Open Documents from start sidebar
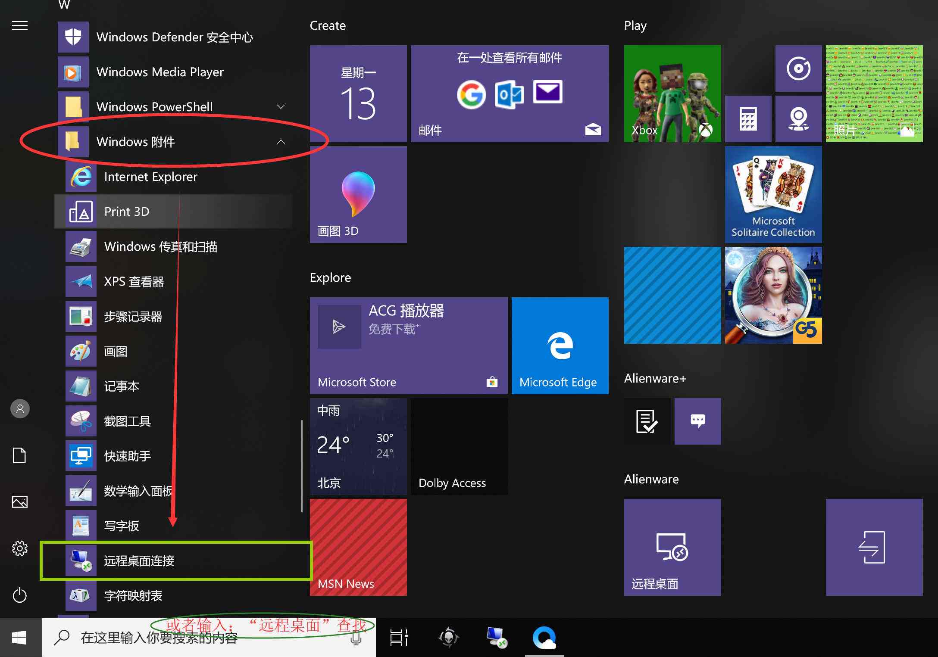The image size is (938, 657). 20,455
